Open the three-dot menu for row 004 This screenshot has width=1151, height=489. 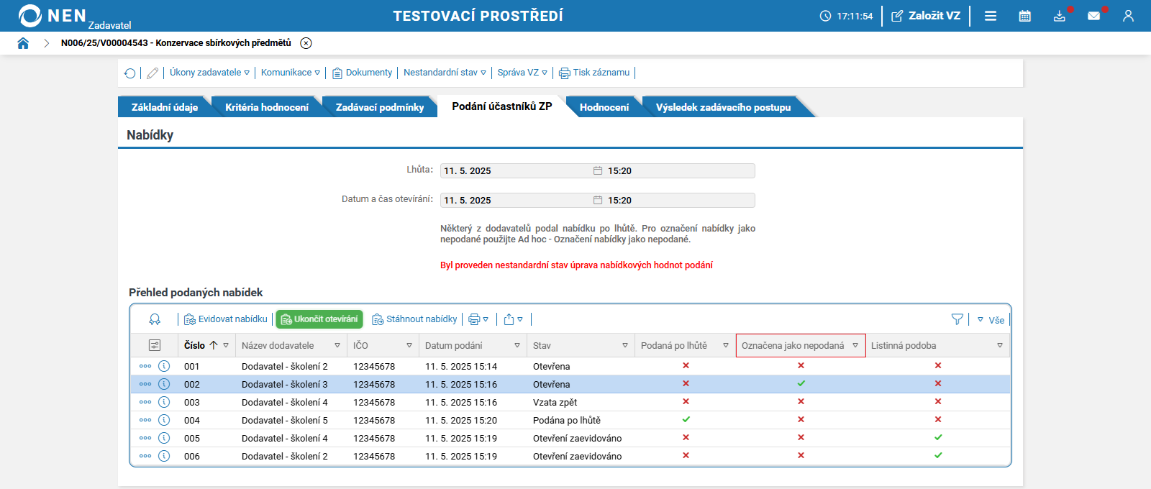point(145,420)
